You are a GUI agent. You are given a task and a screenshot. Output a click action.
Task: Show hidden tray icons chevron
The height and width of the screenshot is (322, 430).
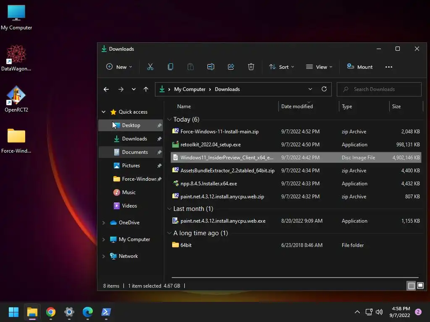pos(357,312)
